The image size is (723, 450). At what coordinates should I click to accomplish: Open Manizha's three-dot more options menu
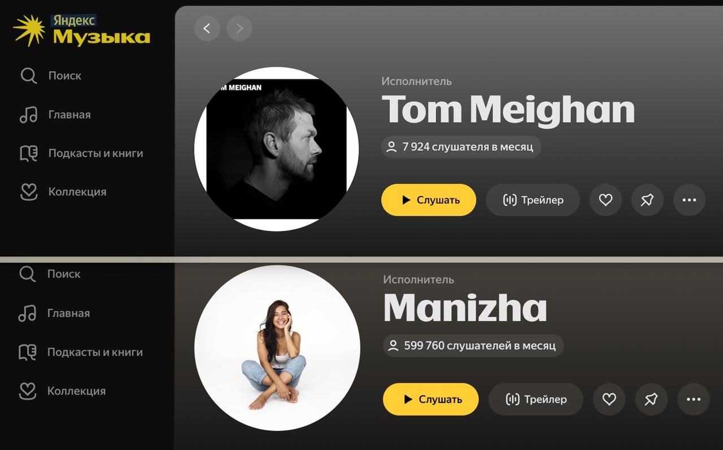coord(694,399)
